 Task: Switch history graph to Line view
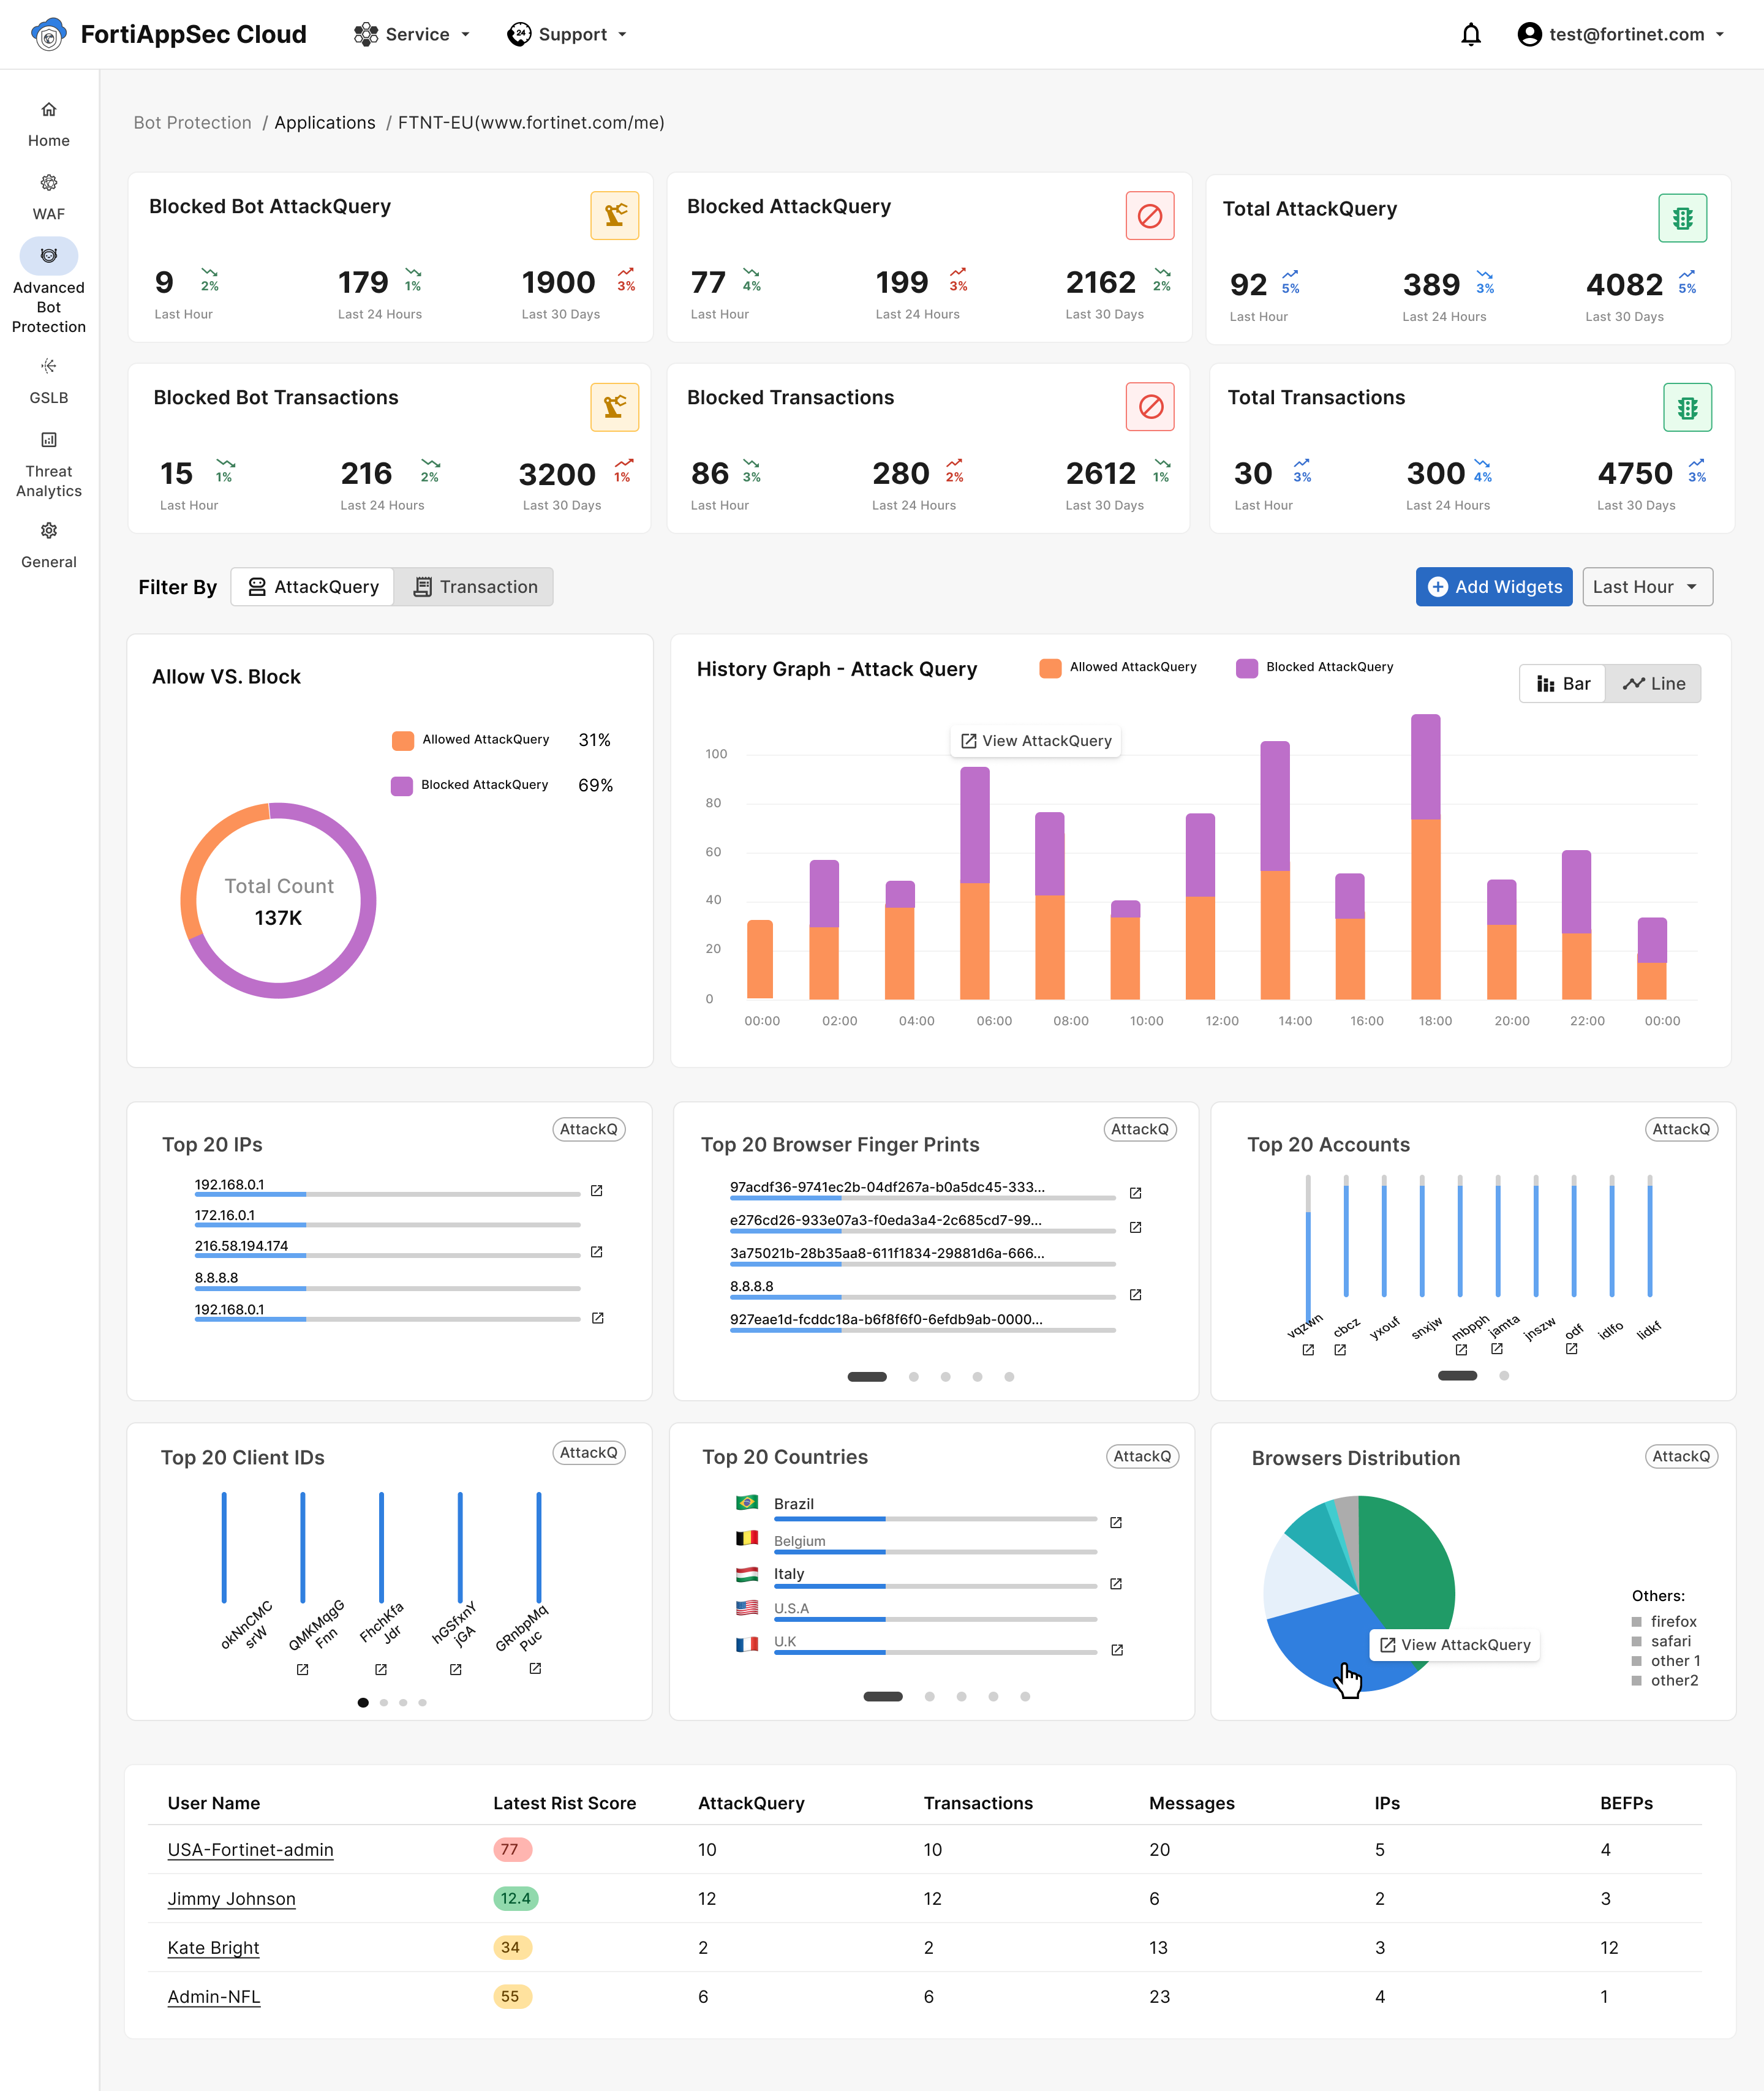tap(1653, 684)
